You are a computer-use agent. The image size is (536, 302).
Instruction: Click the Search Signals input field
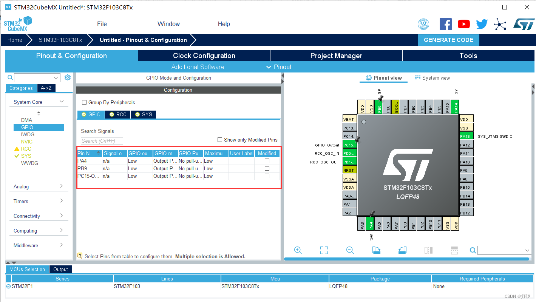pyautogui.click(x=102, y=141)
